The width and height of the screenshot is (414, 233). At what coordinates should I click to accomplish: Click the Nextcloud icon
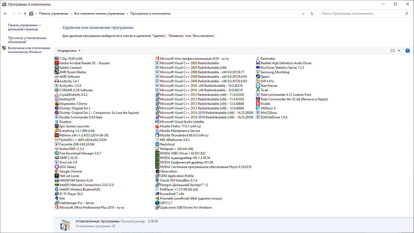pyautogui.click(x=157, y=144)
